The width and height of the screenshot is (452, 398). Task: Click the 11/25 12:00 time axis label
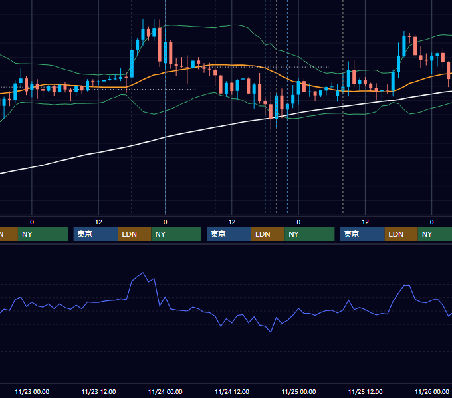tap(365, 391)
